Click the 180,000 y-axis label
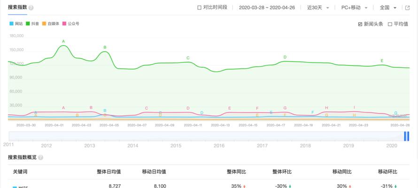 coord(16,36)
